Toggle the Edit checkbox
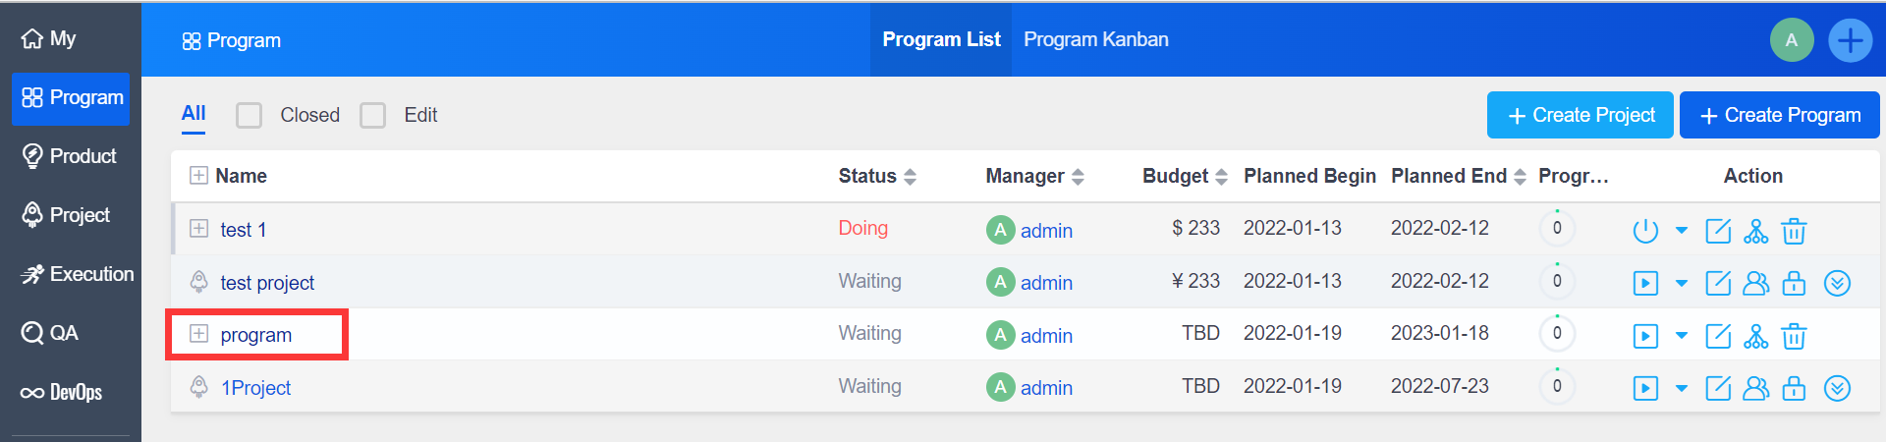 (x=373, y=116)
